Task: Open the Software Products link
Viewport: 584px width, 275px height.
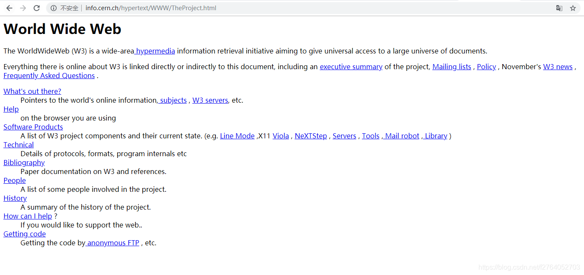Action: click(33, 127)
